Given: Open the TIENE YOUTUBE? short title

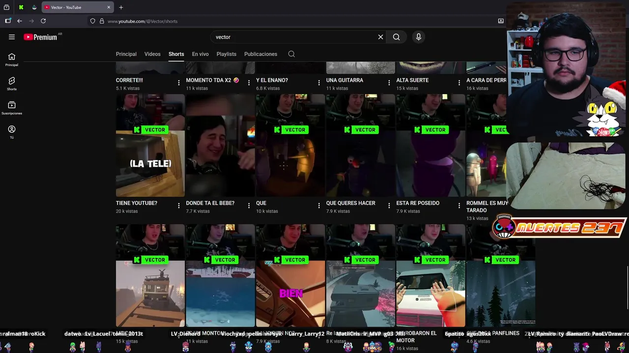Looking at the screenshot, I should pyautogui.click(x=137, y=203).
